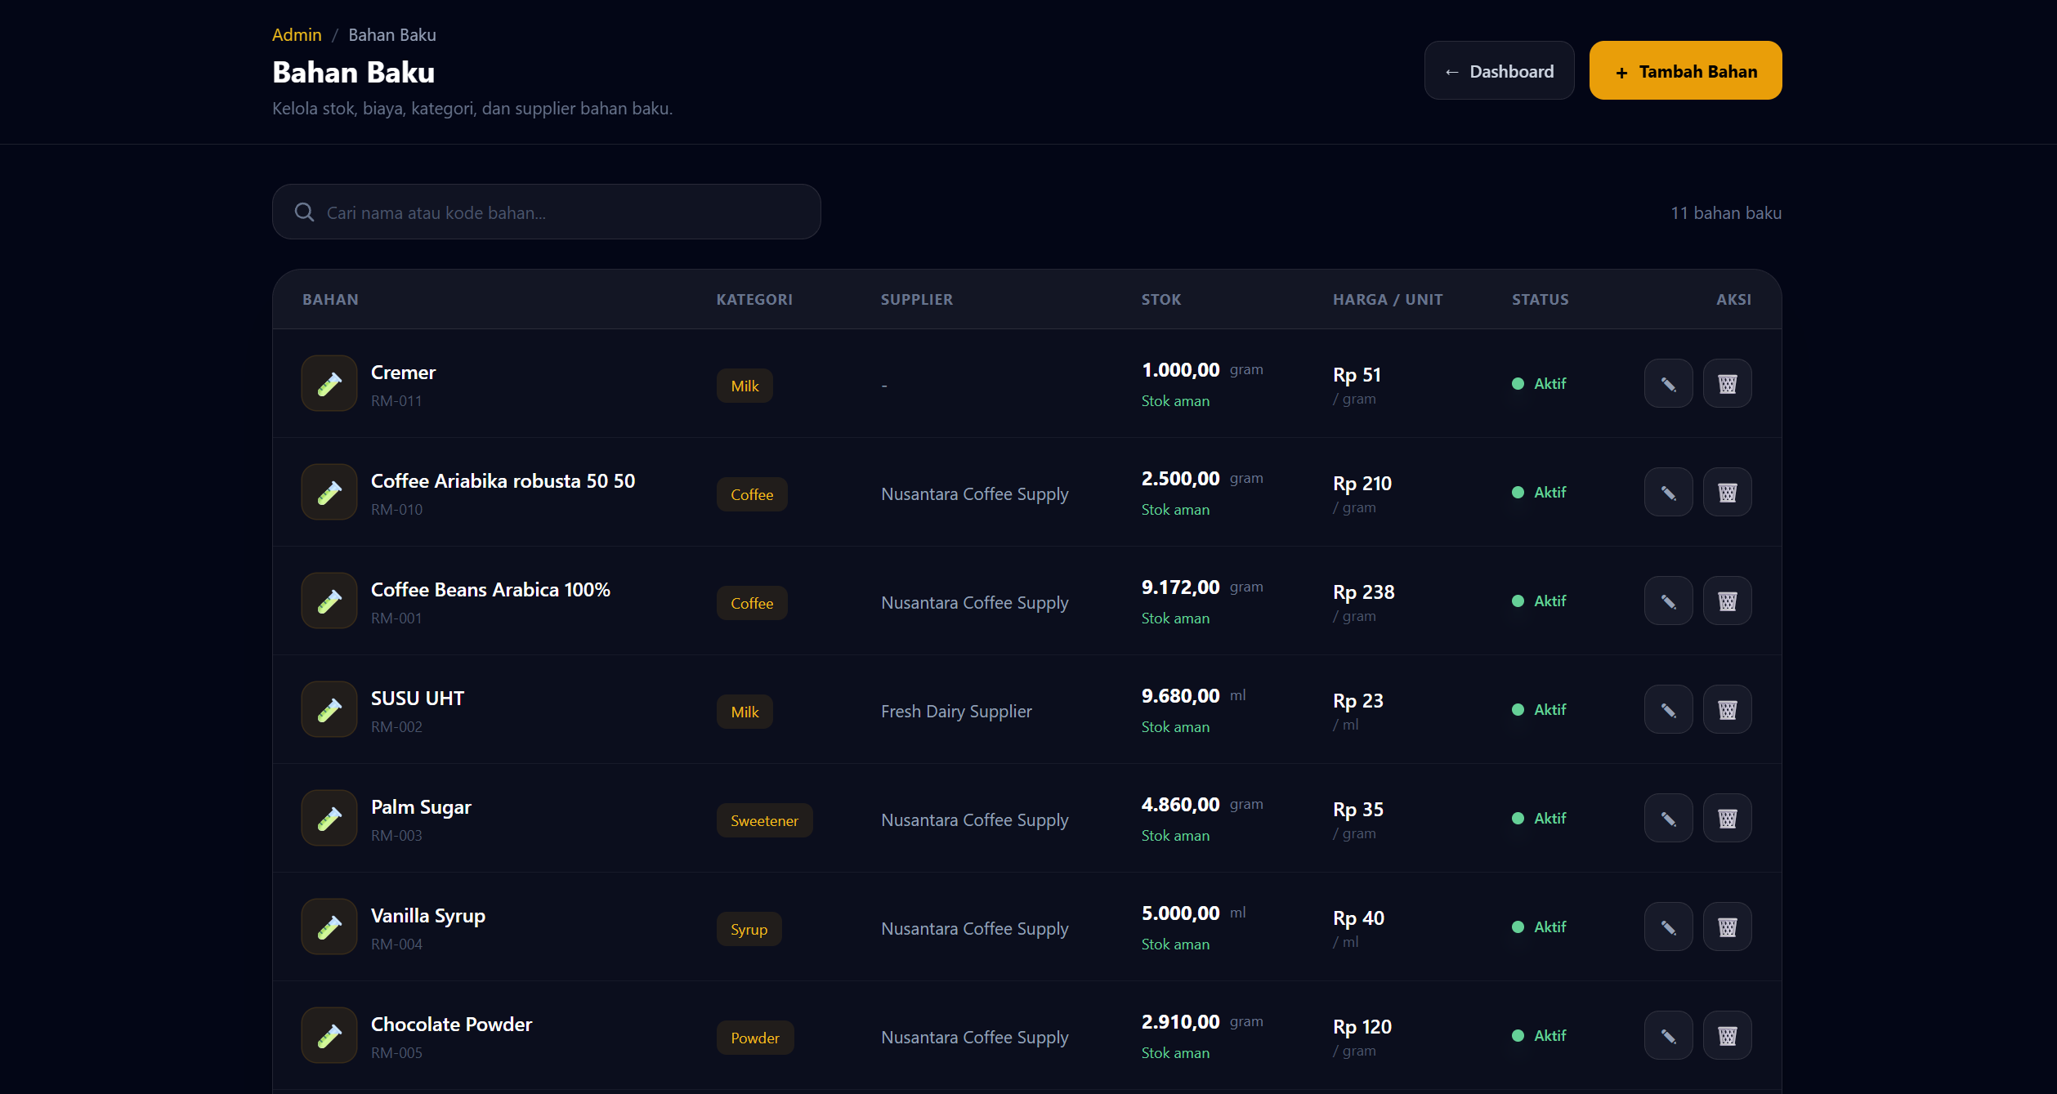The image size is (2057, 1094).
Task: Delete Cremer using the trash icon
Action: 1727,383
